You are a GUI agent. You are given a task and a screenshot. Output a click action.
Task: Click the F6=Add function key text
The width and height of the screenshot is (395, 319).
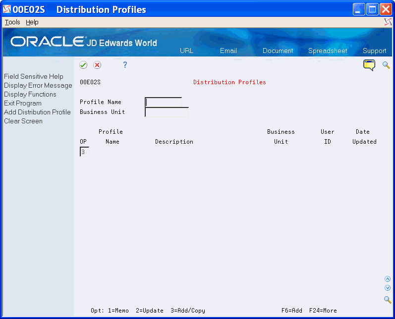click(292, 311)
